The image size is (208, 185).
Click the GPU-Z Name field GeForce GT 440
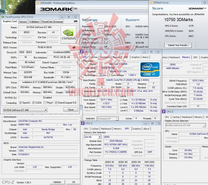[39, 27]
